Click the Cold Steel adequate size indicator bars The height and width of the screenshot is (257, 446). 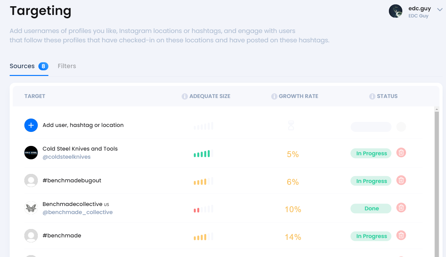click(x=203, y=153)
